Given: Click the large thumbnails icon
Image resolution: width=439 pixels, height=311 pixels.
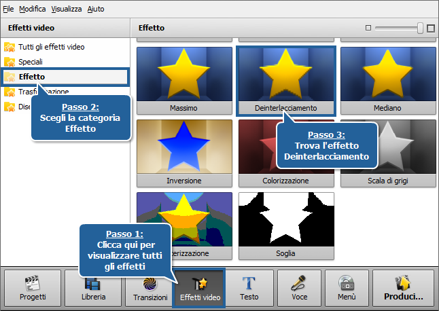Looking at the screenshot, I should pyautogui.click(x=431, y=29).
